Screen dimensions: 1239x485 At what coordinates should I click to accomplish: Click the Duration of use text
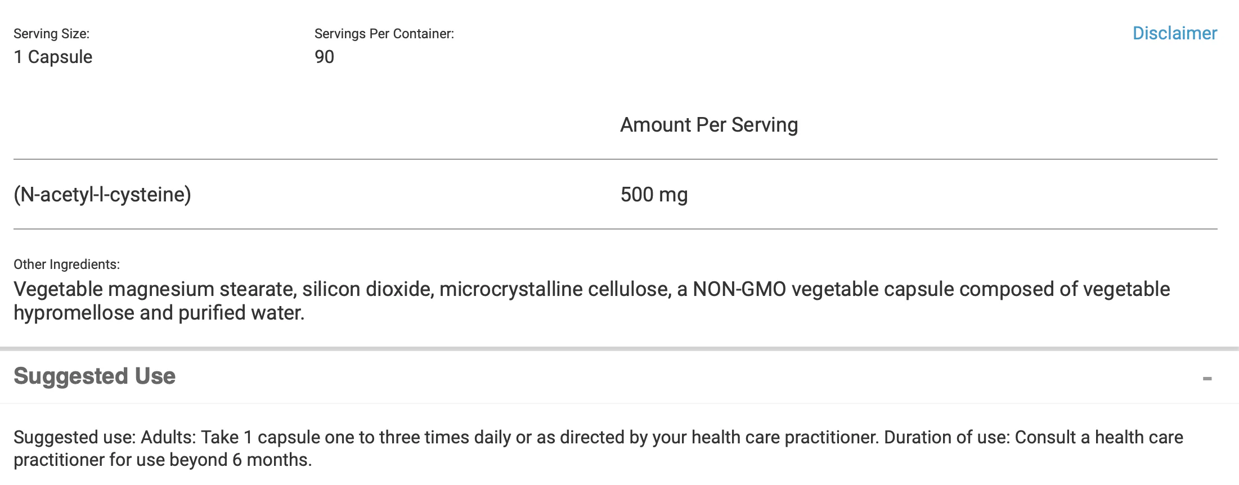click(x=947, y=437)
